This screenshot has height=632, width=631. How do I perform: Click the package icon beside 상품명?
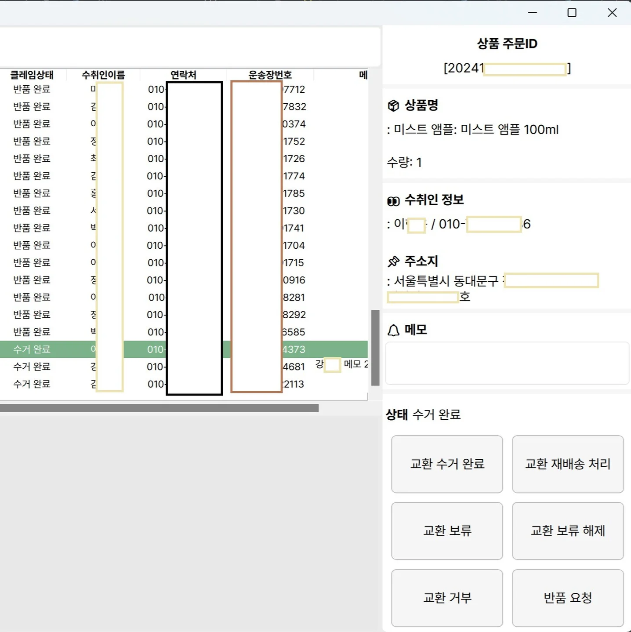393,105
